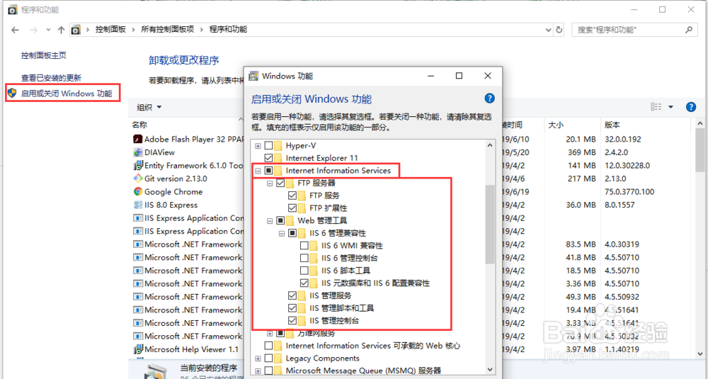708x379 pixels.
Task: Open the 组织 dropdown menu
Action: (149, 107)
